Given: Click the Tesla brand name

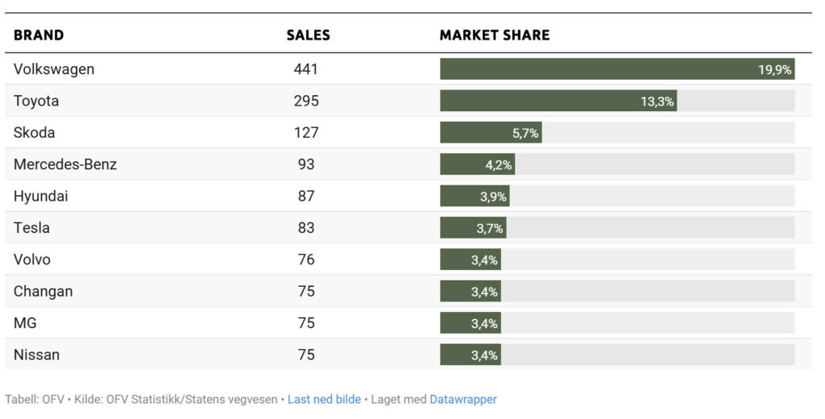Looking at the screenshot, I should click(31, 228).
